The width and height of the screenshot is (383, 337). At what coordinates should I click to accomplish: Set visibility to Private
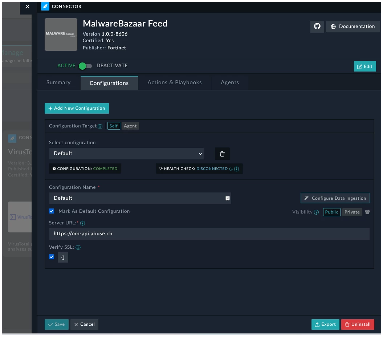point(352,212)
